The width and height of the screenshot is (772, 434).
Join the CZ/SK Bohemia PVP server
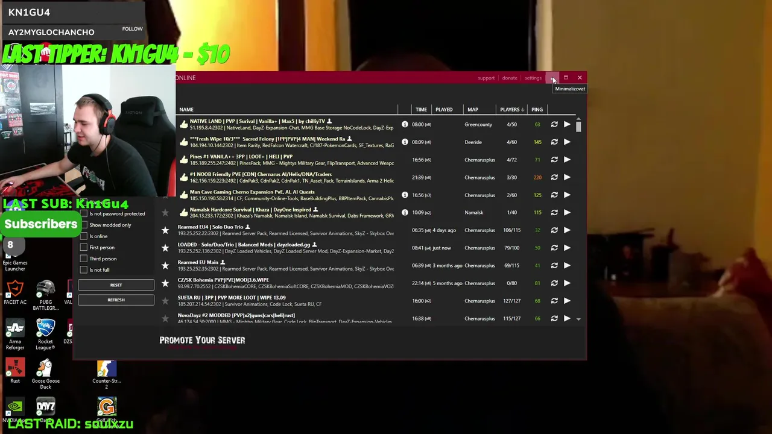pyautogui.click(x=567, y=283)
